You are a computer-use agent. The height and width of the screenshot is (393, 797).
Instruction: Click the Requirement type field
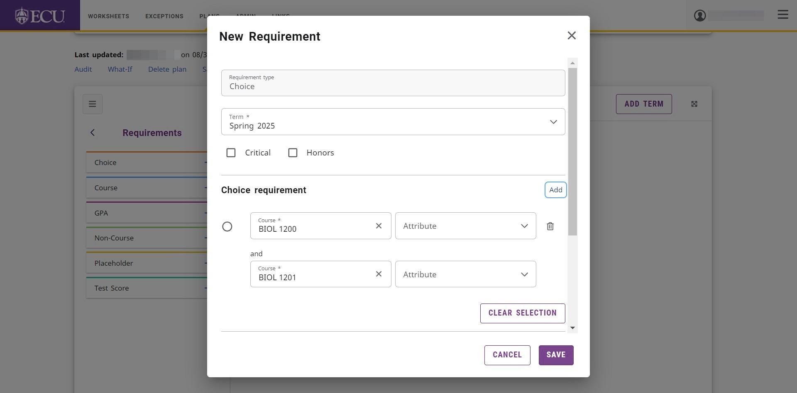393,83
